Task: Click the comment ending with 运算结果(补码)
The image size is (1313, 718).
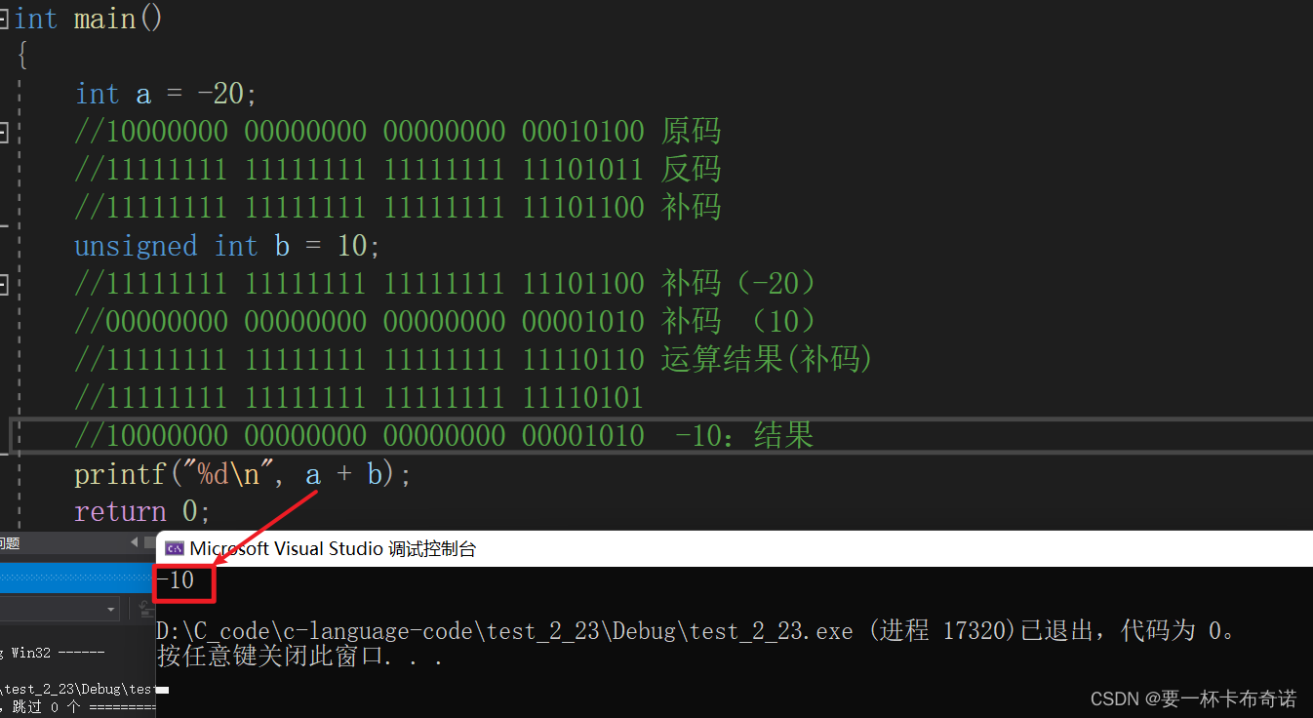Action: click(474, 360)
